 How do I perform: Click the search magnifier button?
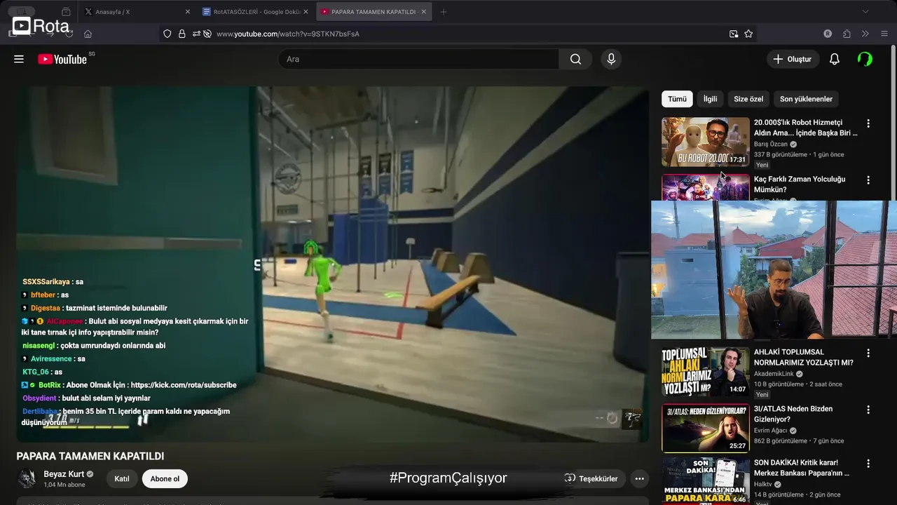click(575, 59)
